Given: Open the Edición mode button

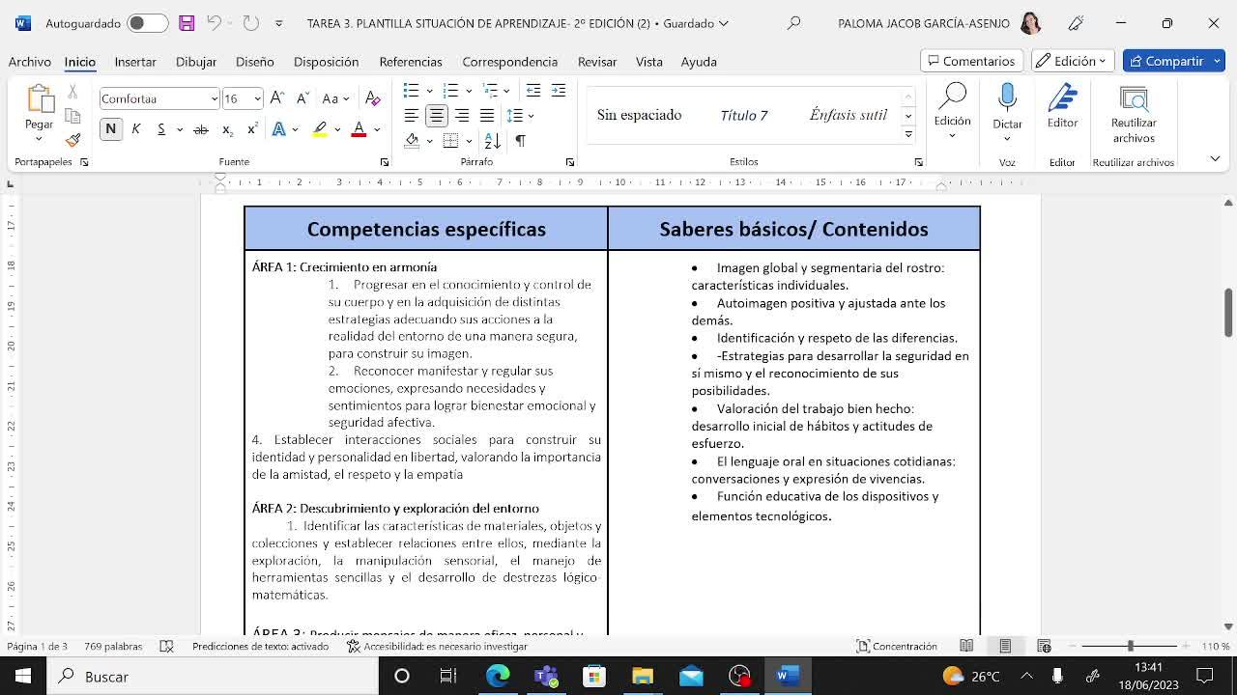Looking at the screenshot, I should click(1073, 61).
